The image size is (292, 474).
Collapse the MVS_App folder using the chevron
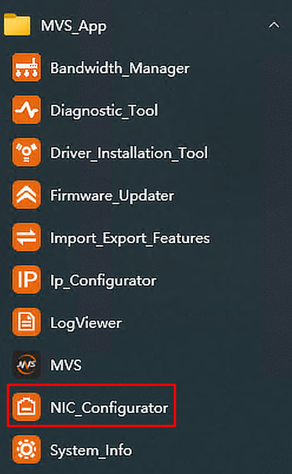click(x=274, y=26)
